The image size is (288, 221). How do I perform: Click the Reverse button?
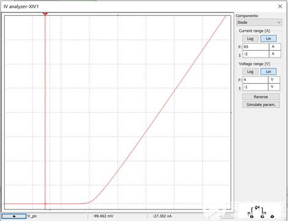pyautogui.click(x=261, y=97)
